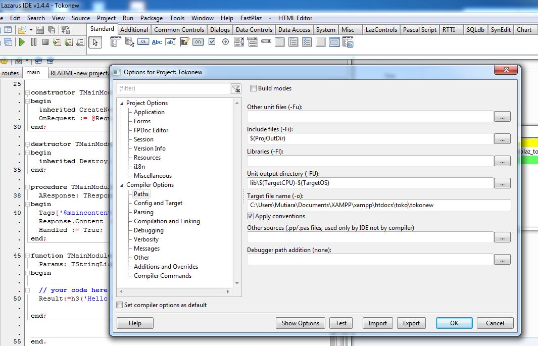This screenshot has width=538, height=346.
Task: Click the Target file name field
Action: click(x=379, y=205)
